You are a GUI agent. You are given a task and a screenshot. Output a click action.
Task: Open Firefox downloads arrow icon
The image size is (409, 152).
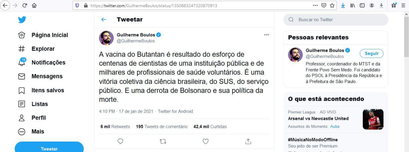click(343, 5)
